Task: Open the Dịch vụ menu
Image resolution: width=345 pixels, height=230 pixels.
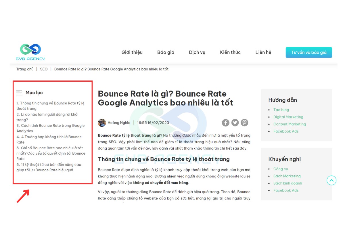Action: click(x=197, y=52)
